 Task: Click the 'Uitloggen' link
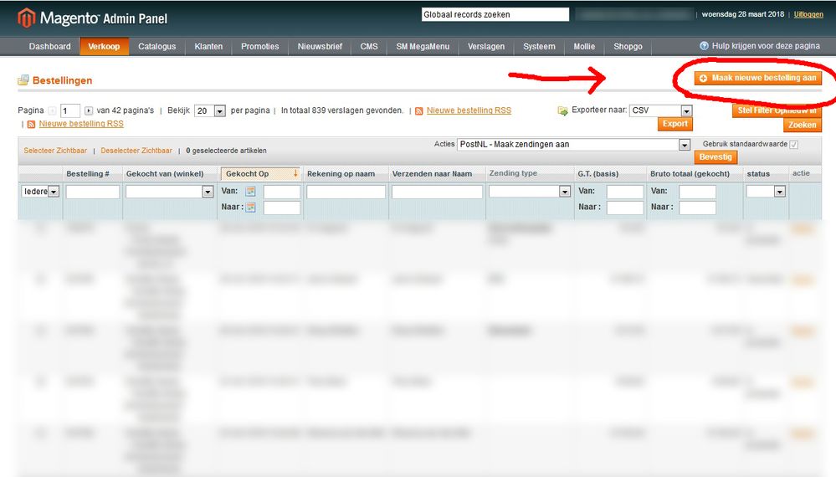click(x=808, y=15)
